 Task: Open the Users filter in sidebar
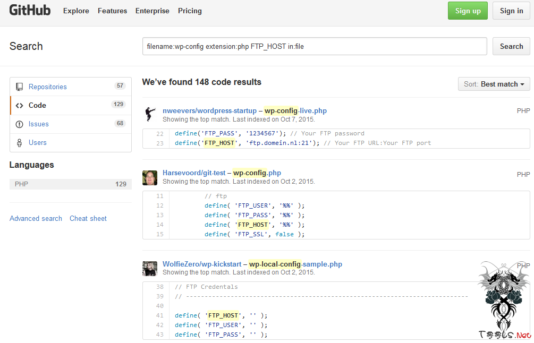(37, 142)
